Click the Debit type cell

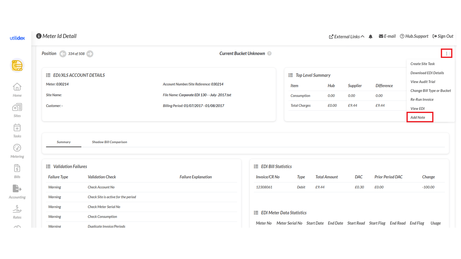coord(301,187)
